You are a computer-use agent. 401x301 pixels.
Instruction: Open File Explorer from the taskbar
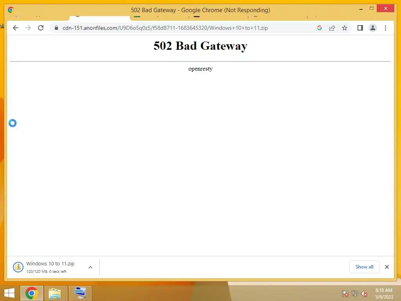click(x=55, y=293)
